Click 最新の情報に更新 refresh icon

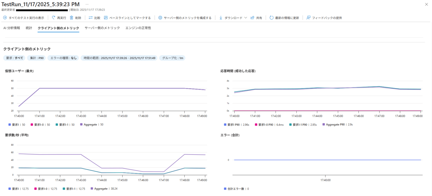(271, 18)
